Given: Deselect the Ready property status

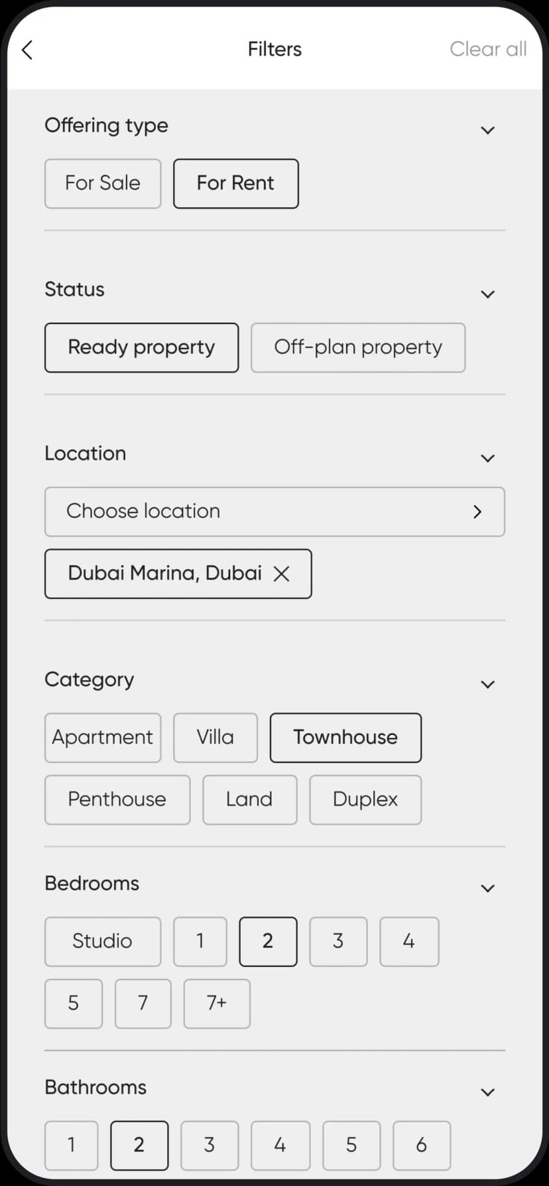Looking at the screenshot, I should (141, 347).
